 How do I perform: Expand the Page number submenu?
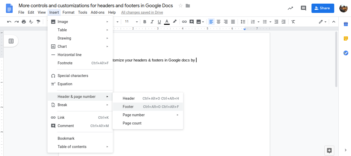148,115
